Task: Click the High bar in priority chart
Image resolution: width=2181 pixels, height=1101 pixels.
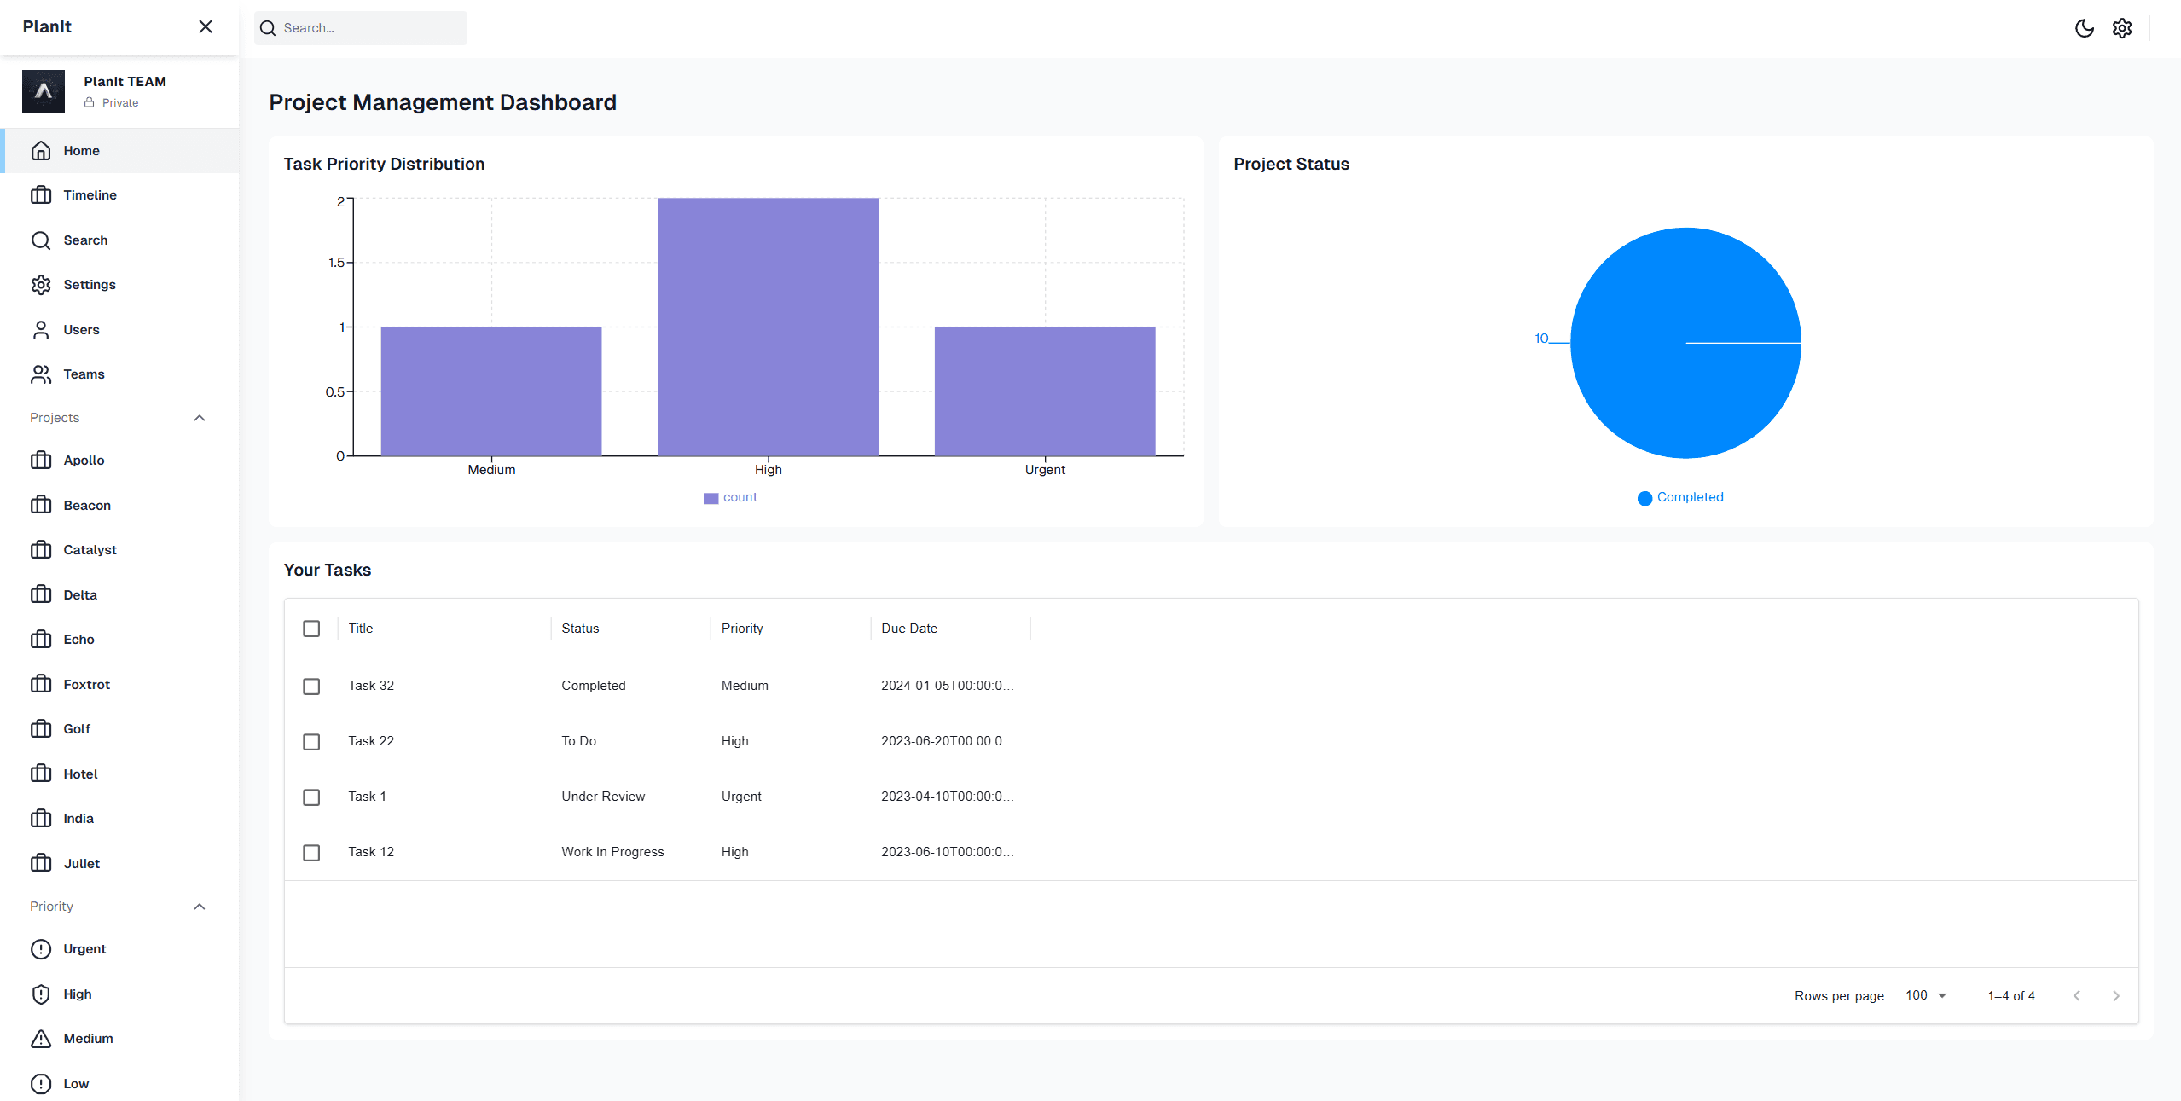Action: 768,327
